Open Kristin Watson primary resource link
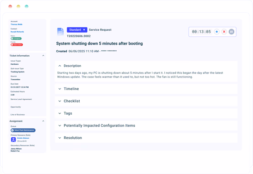Viewport: 253px width, 174px height. coord(23,138)
